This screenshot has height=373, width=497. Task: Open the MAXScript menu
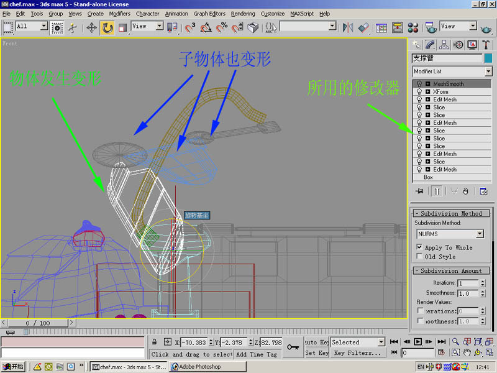pos(302,14)
